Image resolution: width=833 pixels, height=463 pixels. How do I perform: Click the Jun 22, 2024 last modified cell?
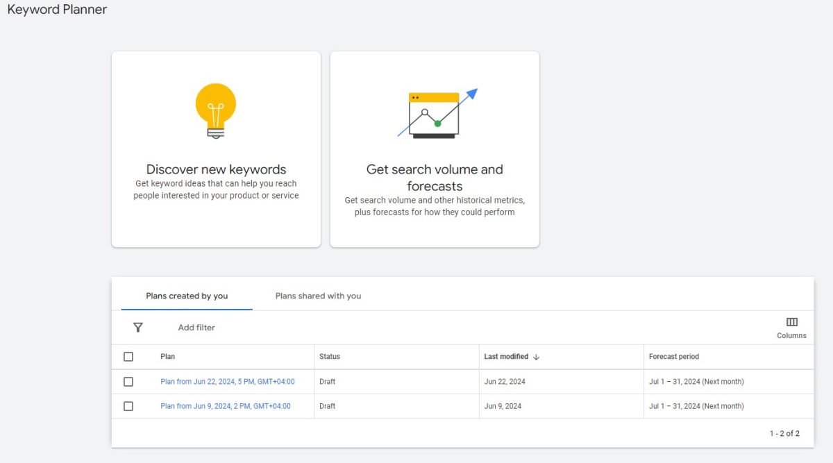point(505,382)
